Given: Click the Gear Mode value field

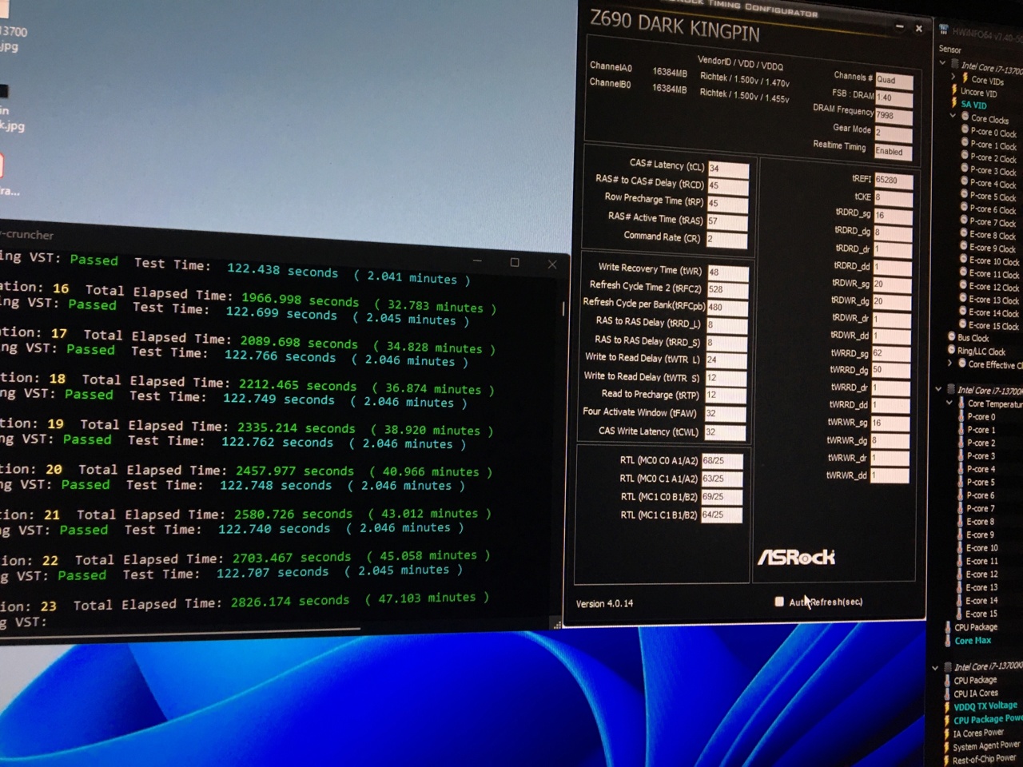Looking at the screenshot, I should [894, 133].
